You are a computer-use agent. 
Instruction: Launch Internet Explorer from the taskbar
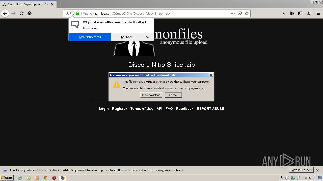(20, 178)
